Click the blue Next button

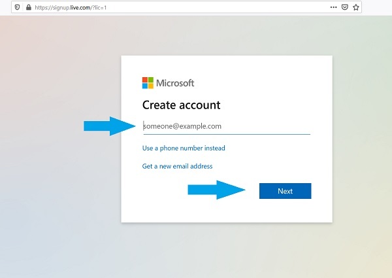point(286,191)
